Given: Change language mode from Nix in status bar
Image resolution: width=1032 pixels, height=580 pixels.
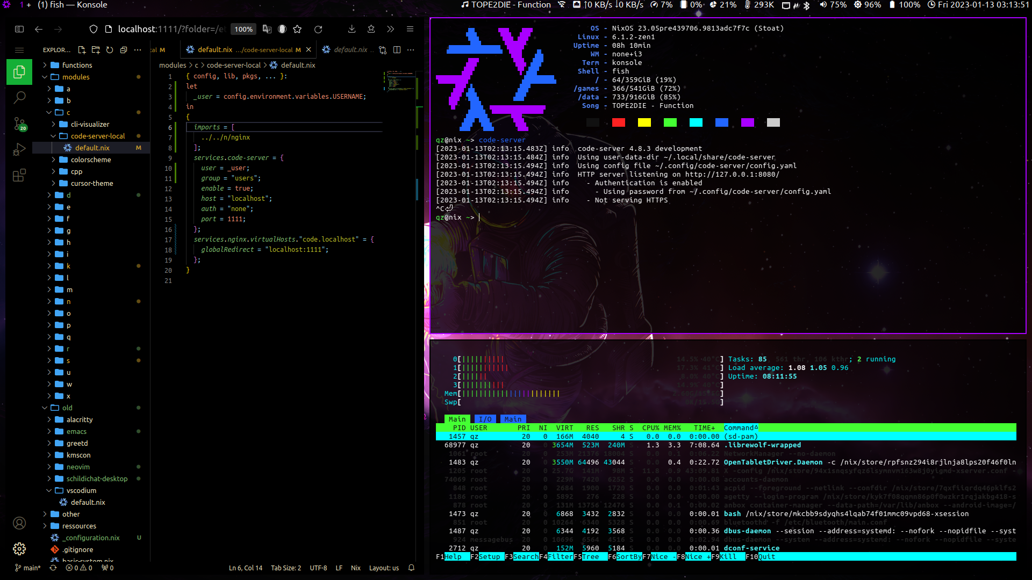Looking at the screenshot, I should pos(356,568).
